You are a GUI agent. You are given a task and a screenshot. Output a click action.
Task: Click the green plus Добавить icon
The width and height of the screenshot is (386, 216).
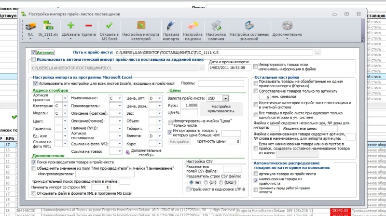70,26
